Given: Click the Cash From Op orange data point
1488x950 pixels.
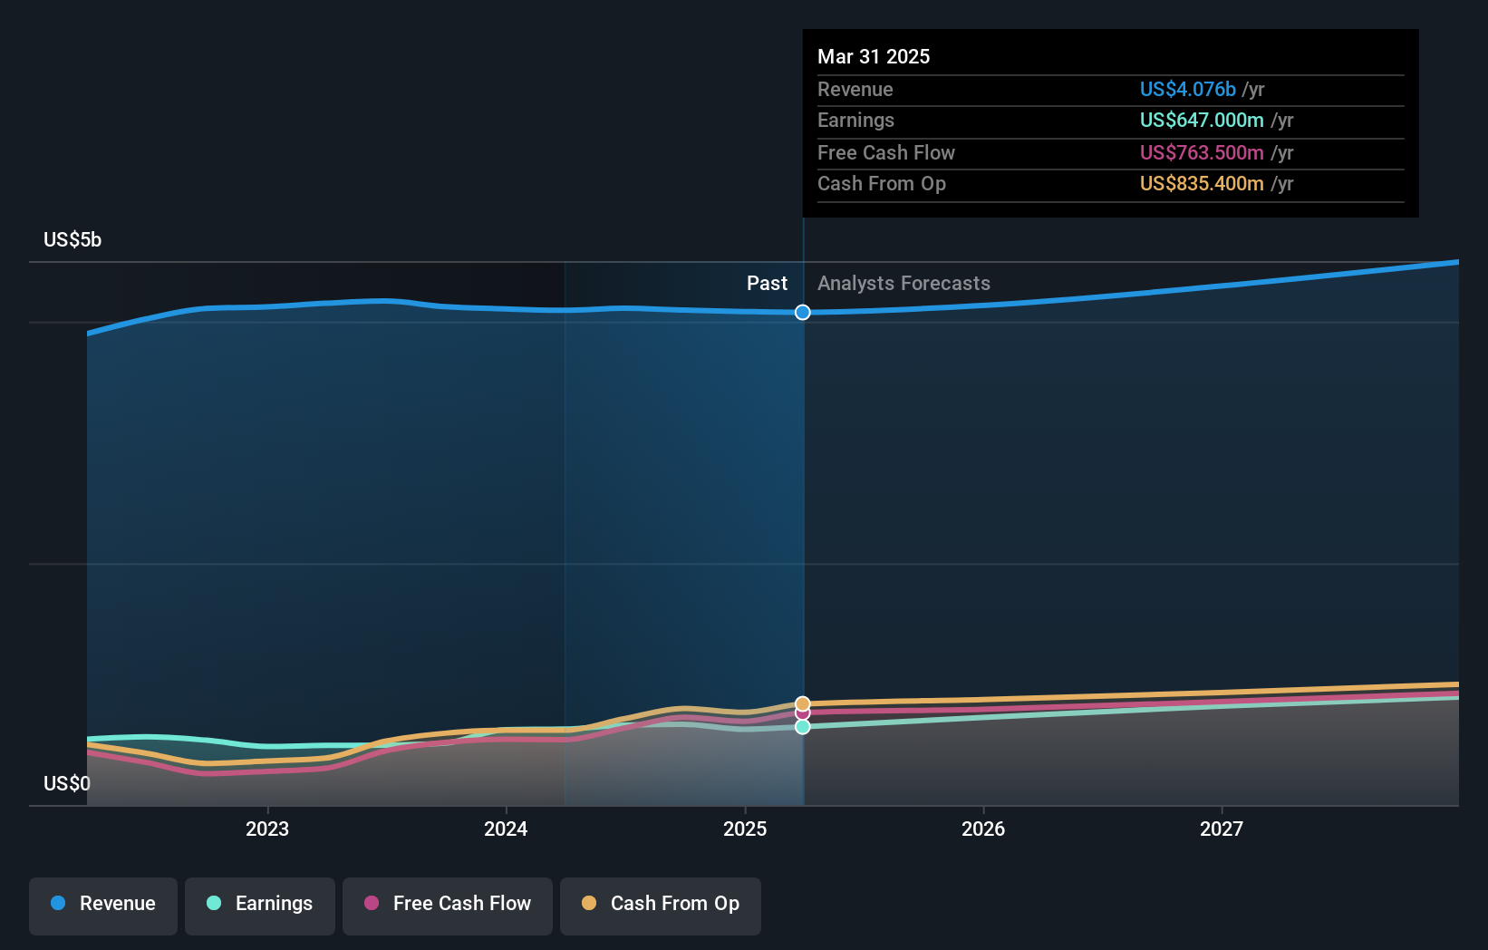Looking at the screenshot, I should (x=803, y=704).
